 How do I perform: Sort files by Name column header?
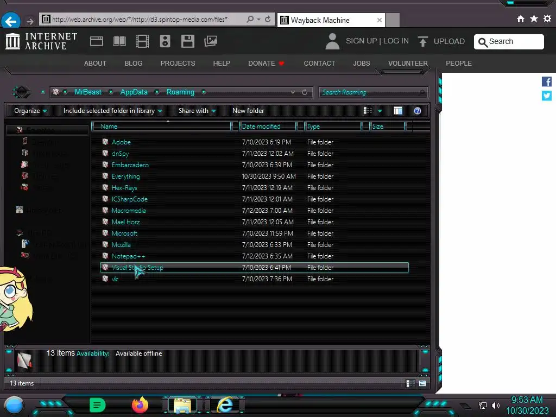pyautogui.click(x=161, y=126)
